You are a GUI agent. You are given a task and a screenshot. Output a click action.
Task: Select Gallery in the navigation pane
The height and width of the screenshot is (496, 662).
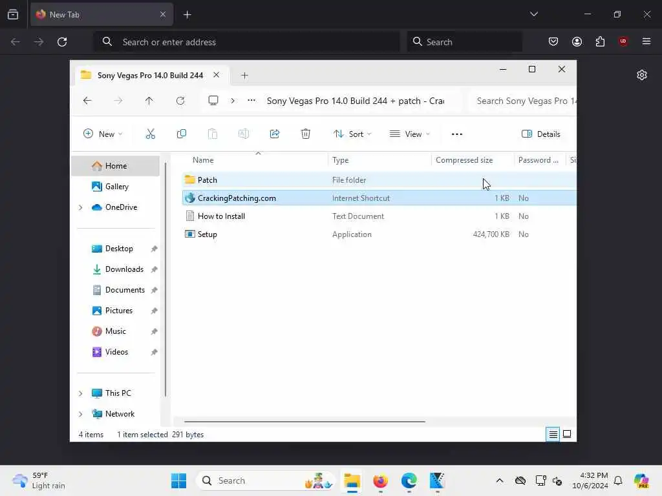pos(115,187)
